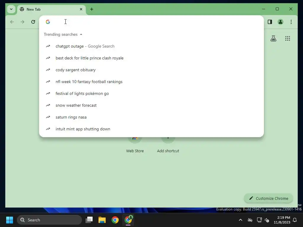Open the profile avatar menu
Viewport: 303px width, 227px height.
pyautogui.click(x=281, y=22)
